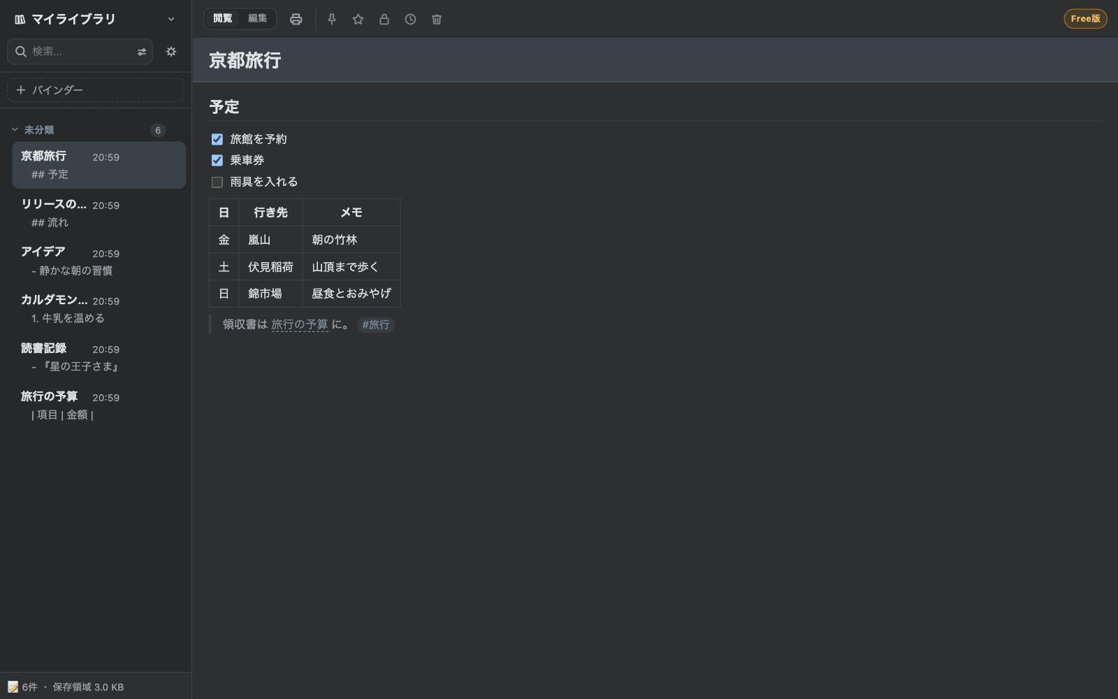Image resolution: width=1118 pixels, height=699 pixels.
Task: Click the メモ table header
Action: [351, 212]
